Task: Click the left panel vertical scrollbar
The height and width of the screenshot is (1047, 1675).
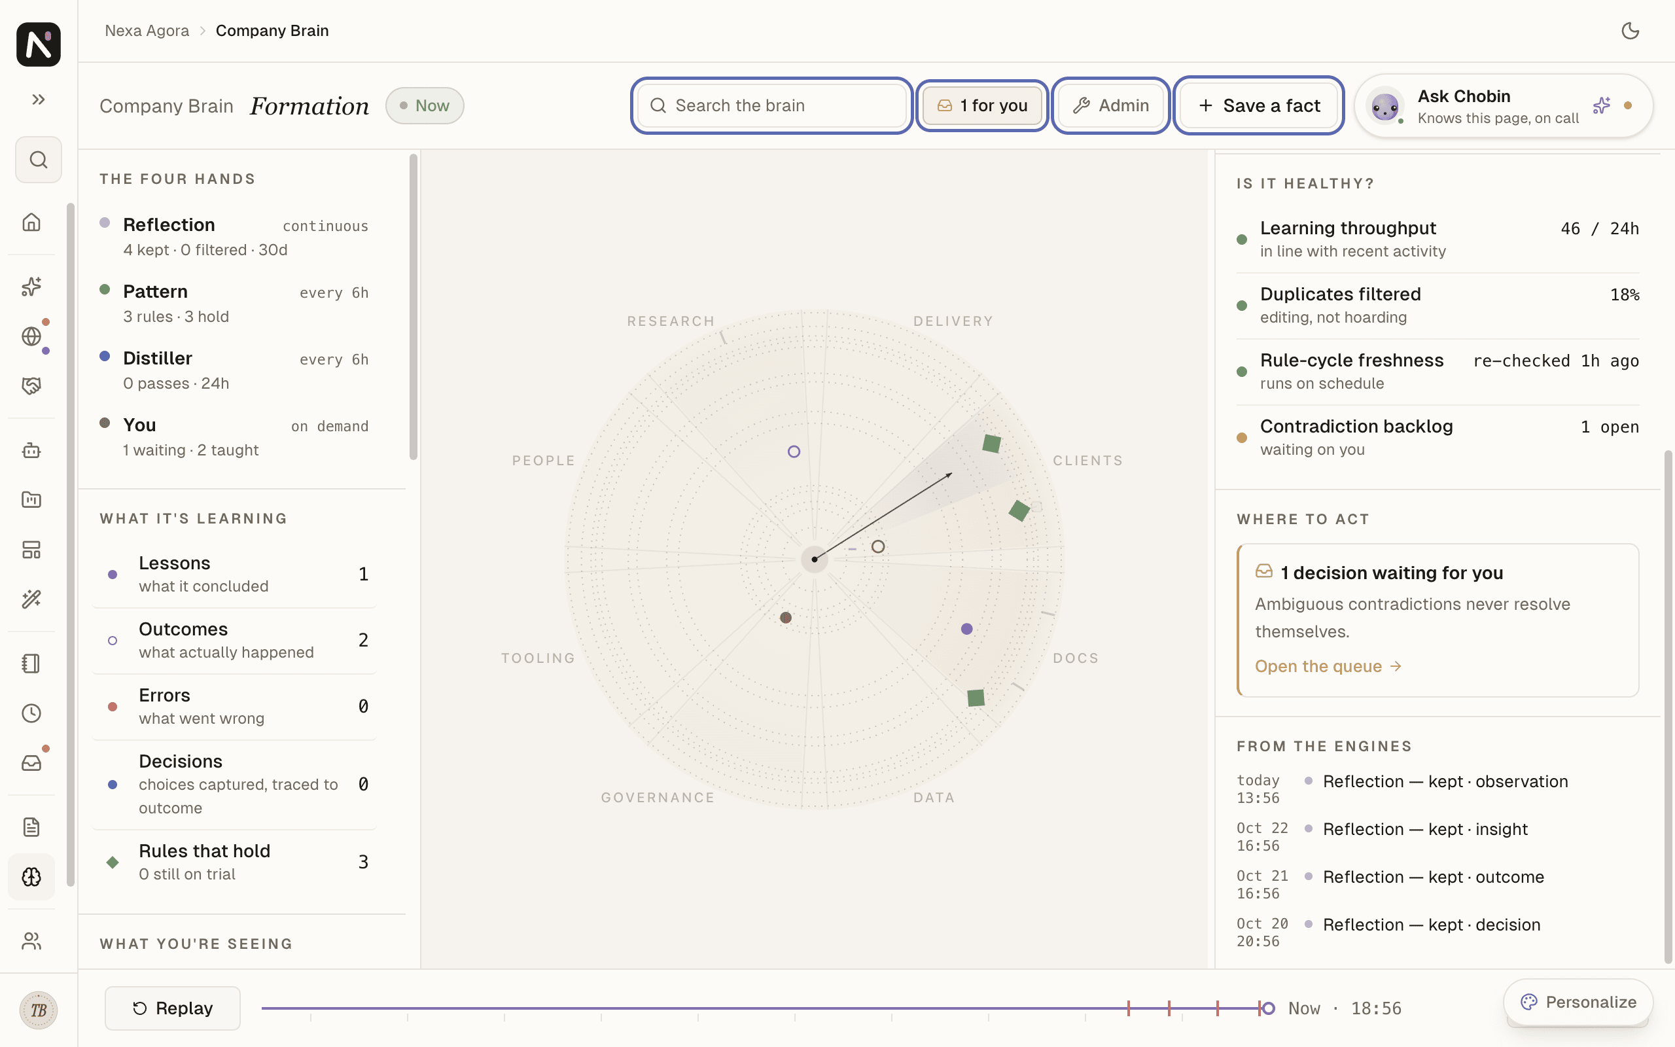Action: tap(414, 307)
